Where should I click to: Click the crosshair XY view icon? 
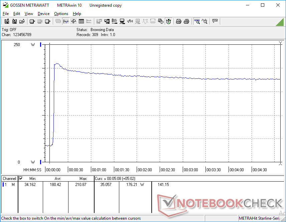tap(74, 21)
